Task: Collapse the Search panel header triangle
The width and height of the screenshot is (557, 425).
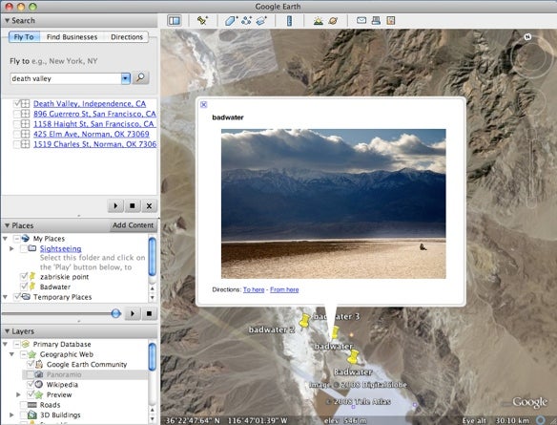Action: [x=7, y=21]
